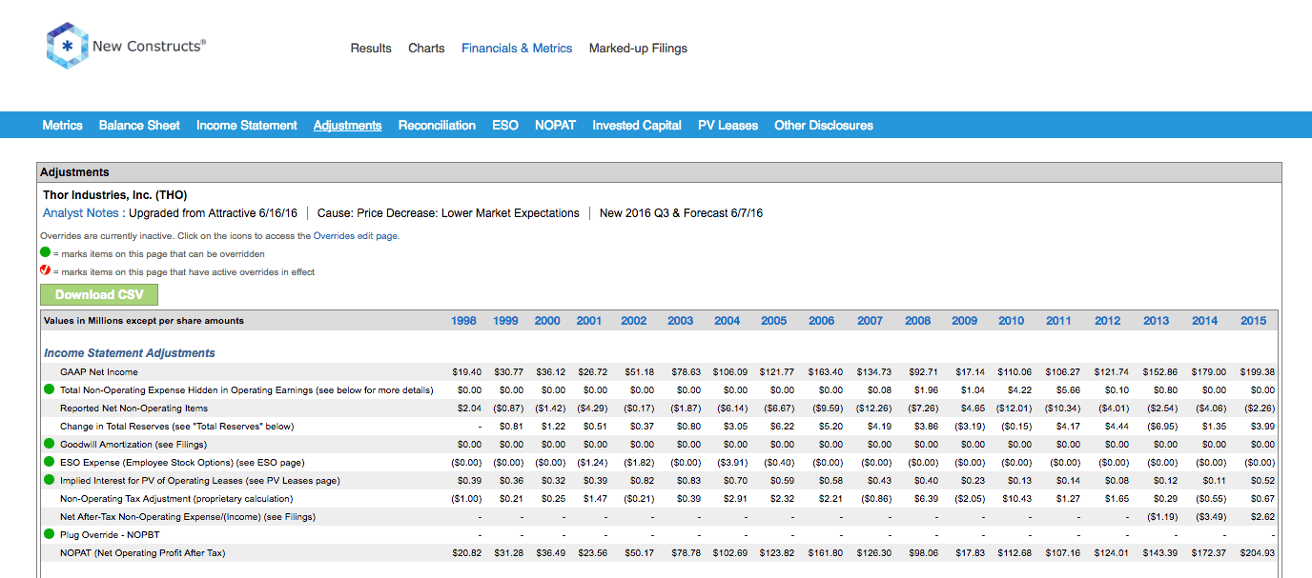Screen dimensions: 1312x578
Task: Click the ESO Expense value ($3.91)
Action: (x=733, y=463)
